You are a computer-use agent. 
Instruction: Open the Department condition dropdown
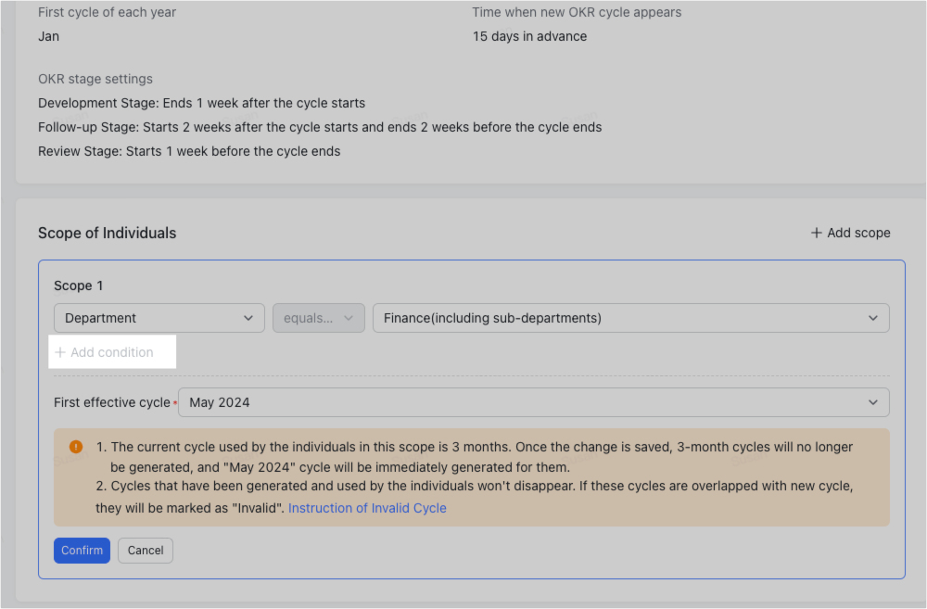(159, 318)
